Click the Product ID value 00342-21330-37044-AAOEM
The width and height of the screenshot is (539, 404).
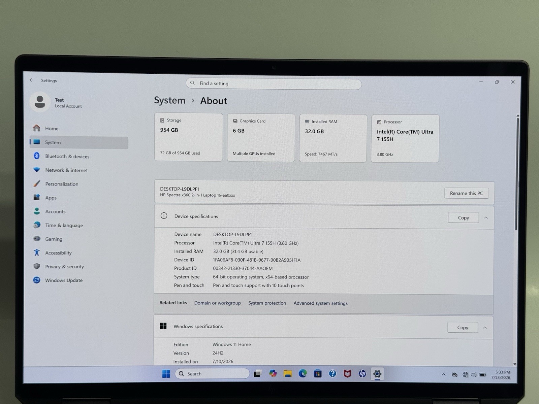coord(243,268)
